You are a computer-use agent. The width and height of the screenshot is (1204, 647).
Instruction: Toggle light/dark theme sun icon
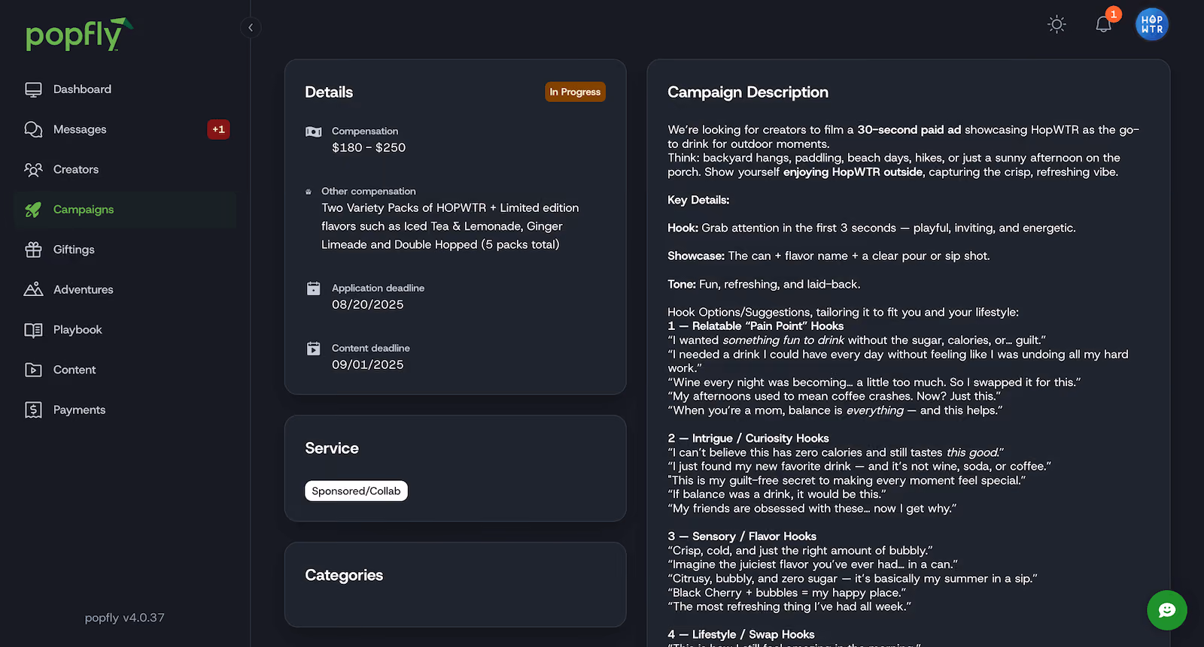(x=1057, y=25)
